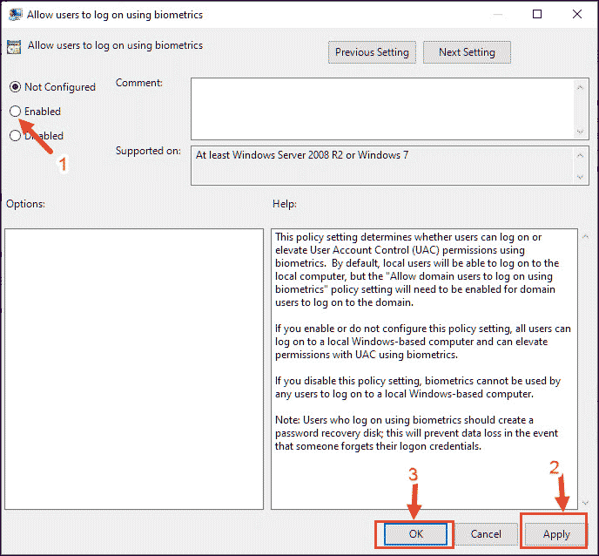
Task: Click the title bar policy icon
Action: click(15, 15)
